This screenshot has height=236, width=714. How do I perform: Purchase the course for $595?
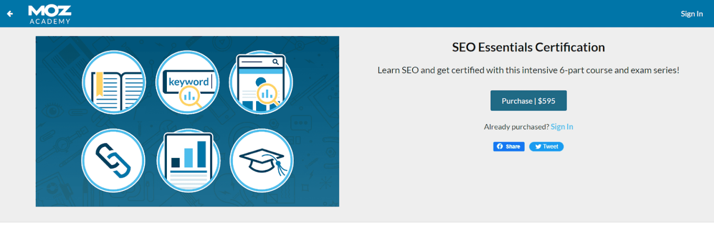click(529, 100)
